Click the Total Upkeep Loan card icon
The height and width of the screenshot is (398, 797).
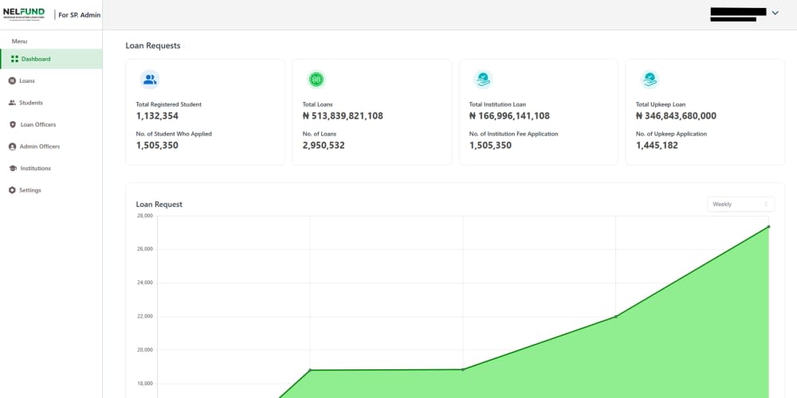click(650, 79)
